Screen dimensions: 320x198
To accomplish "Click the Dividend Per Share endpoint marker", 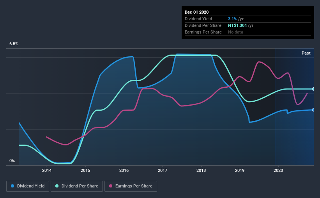I will coord(313,89).
